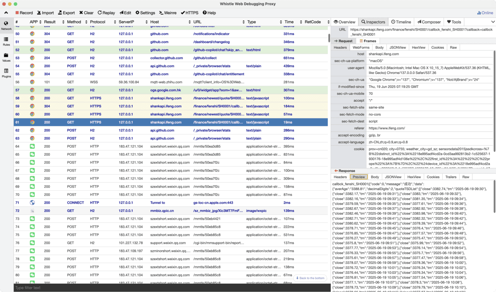The image size is (496, 292).
Task: Open the Weinre menu
Action: [168, 13]
